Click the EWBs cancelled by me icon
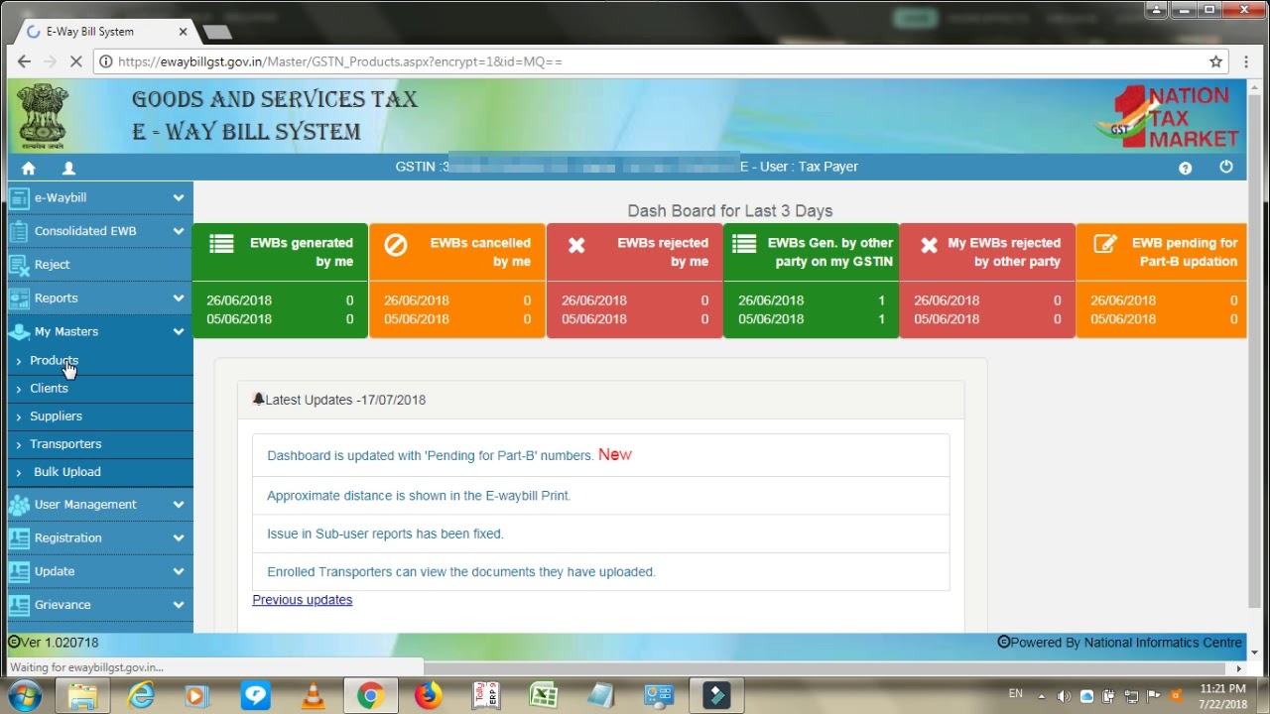1270x714 pixels. tap(396, 244)
